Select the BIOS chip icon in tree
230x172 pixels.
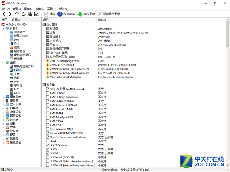[11, 89]
